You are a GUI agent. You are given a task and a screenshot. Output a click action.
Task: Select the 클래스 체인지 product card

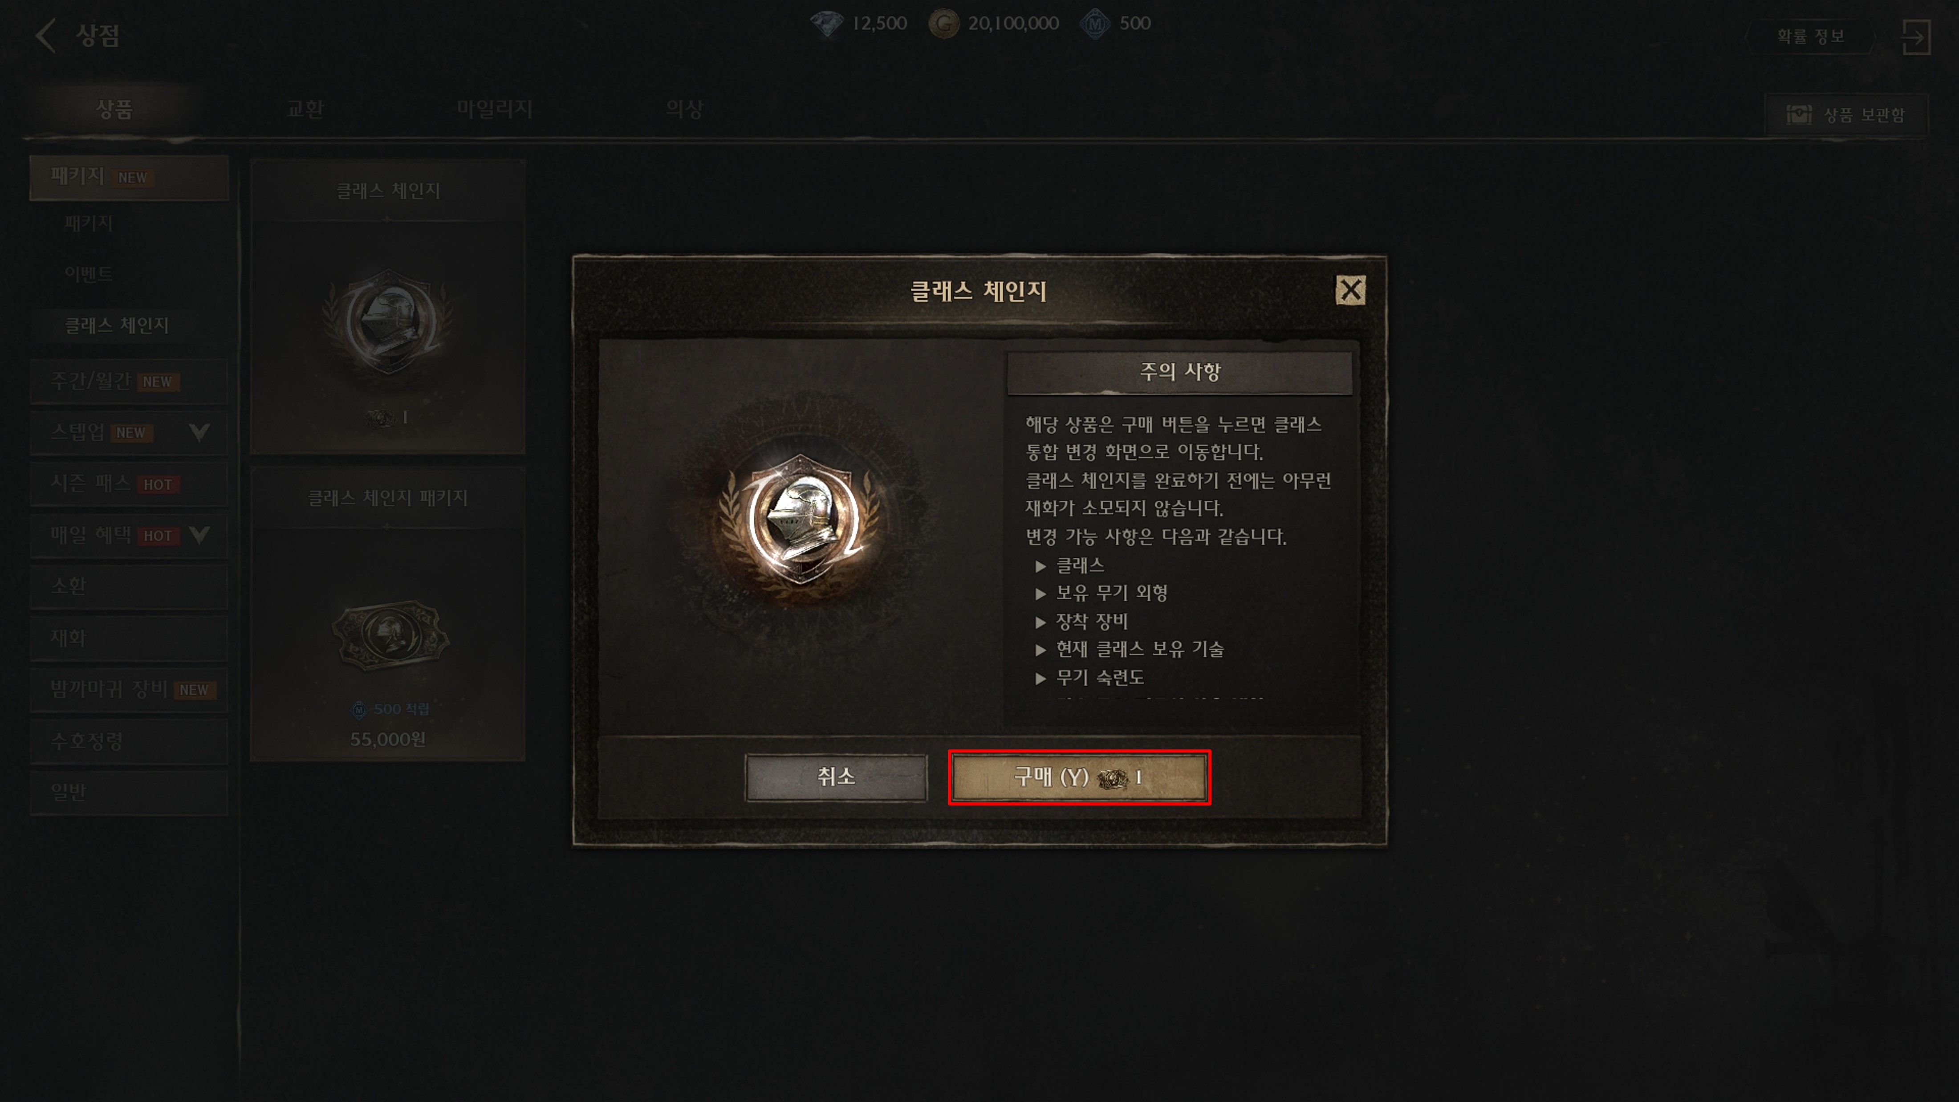388,306
